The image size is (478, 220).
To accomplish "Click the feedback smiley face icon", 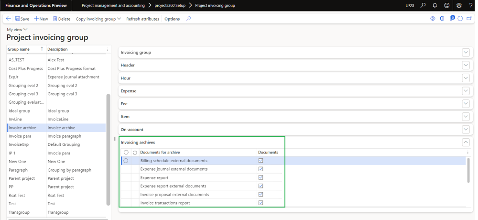I will tap(446, 5).
